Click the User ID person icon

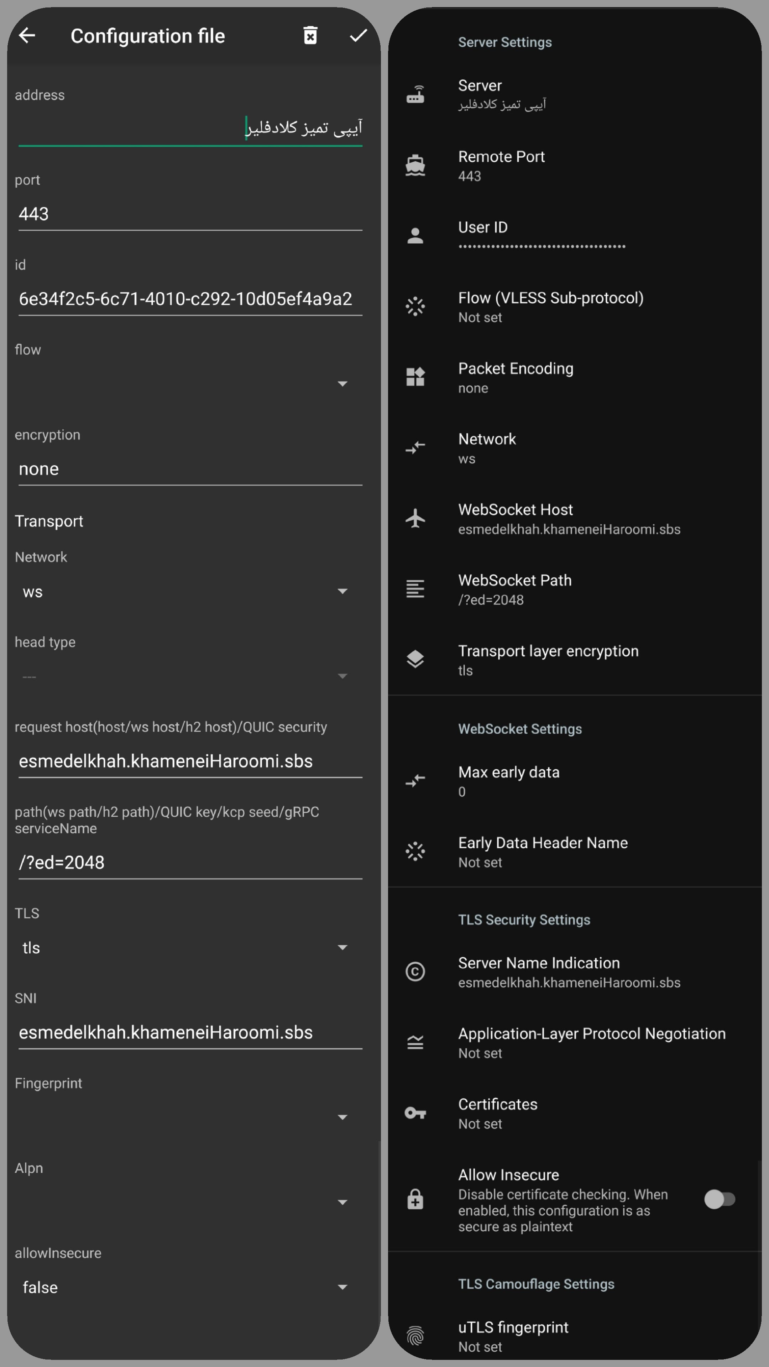pos(415,236)
